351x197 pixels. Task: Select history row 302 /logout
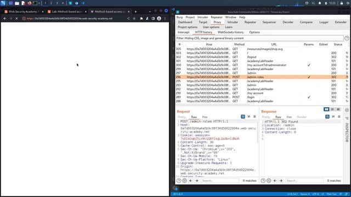(x=262, y=57)
